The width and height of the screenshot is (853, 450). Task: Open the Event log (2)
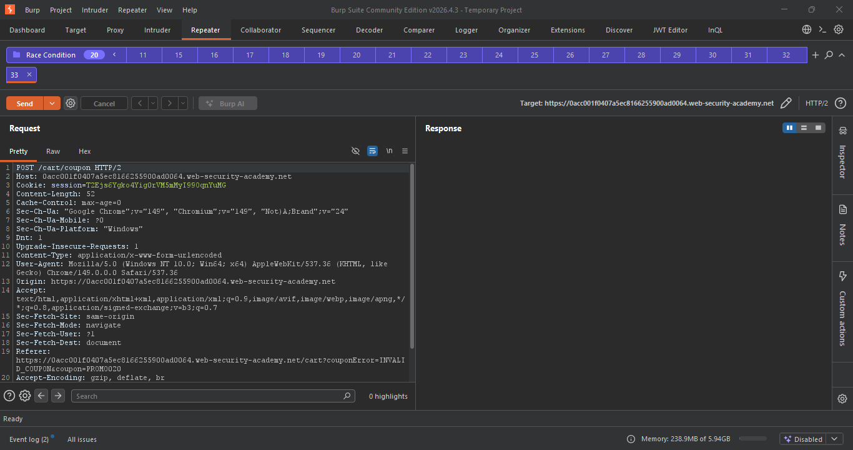pos(29,439)
